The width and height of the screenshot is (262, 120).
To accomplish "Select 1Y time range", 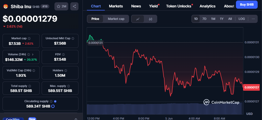I will tap(222, 19).
